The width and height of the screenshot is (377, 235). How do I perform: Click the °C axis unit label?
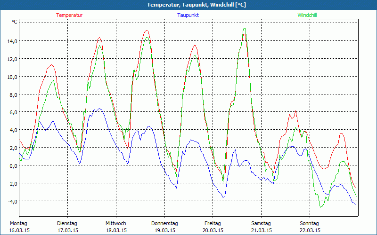pyautogui.click(x=15, y=22)
